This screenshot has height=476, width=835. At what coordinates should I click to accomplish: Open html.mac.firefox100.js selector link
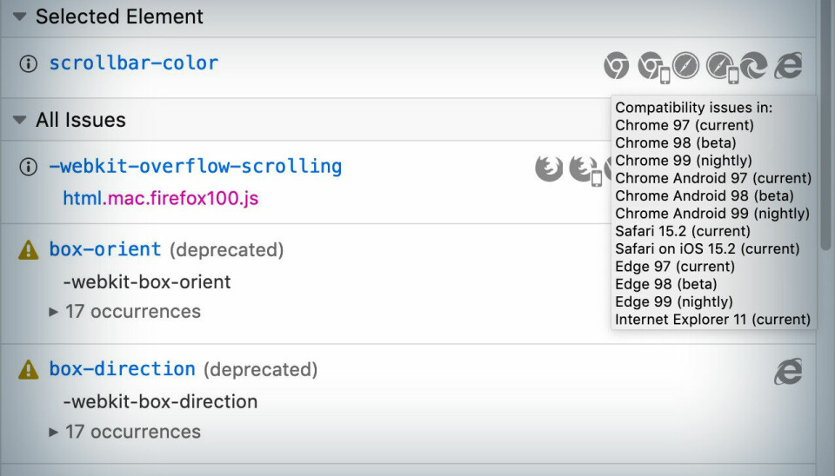click(160, 198)
